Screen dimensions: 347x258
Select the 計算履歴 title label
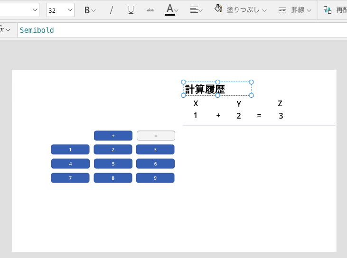205,89
